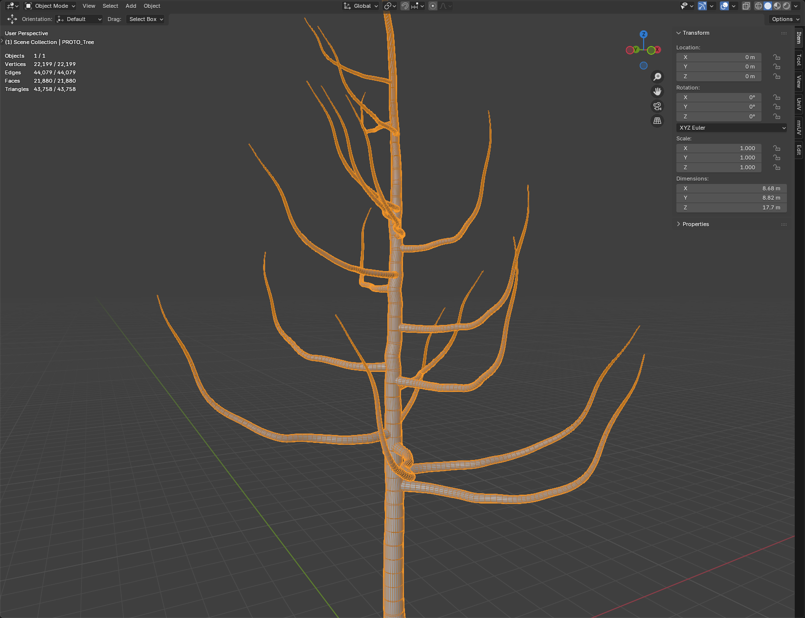Toggle snapping magnet in the header
This screenshot has width=805, height=618.
(405, 6)
